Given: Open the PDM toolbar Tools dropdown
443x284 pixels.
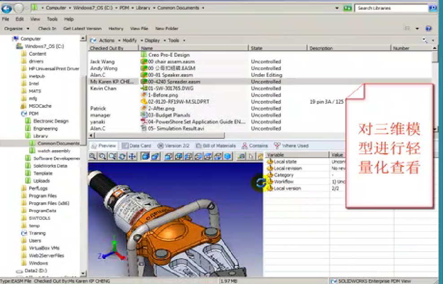Looking at the screenshot, I should [176, 40].
